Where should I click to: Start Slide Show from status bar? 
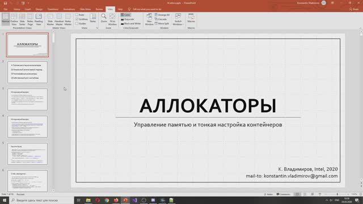pyautogui.click(x=320, y=194)
